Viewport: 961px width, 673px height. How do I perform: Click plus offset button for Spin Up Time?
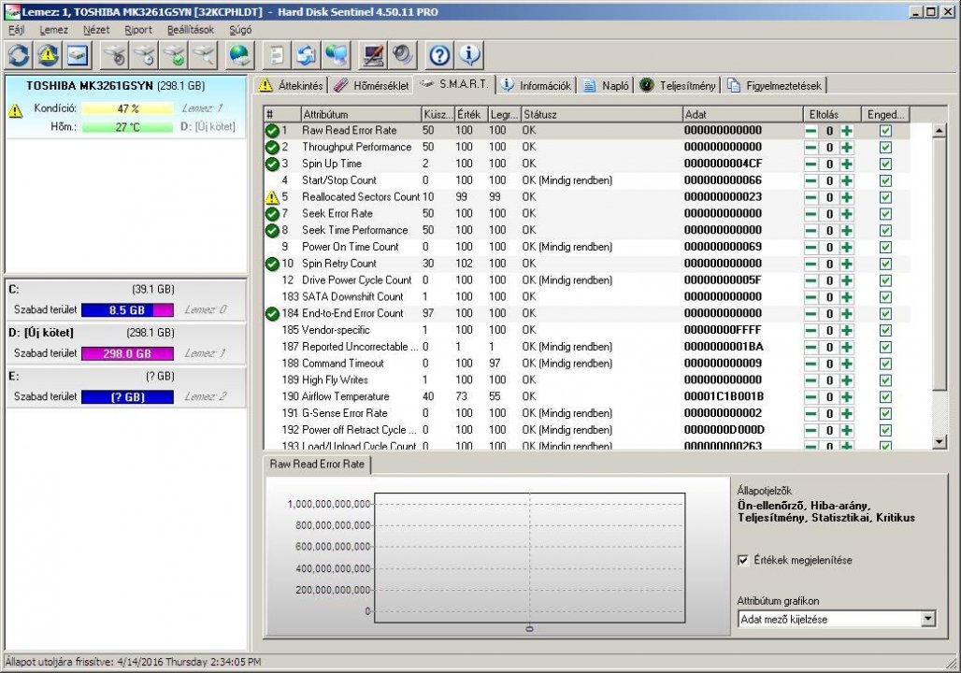pyautogui.click(x=847, y=164)
